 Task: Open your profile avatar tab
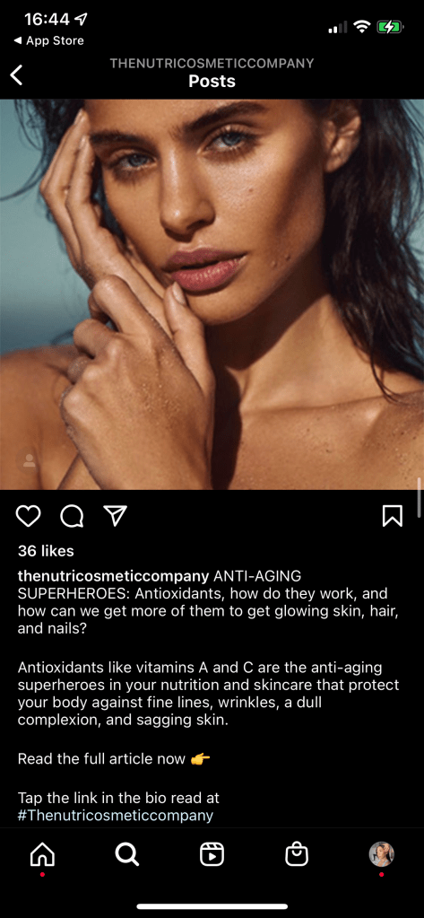tap(381, 855)
